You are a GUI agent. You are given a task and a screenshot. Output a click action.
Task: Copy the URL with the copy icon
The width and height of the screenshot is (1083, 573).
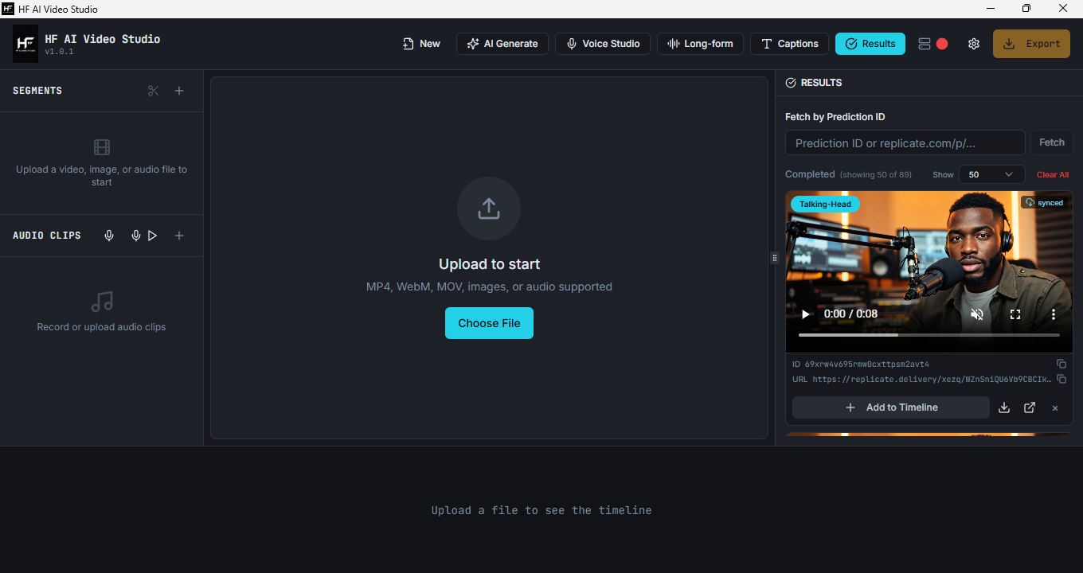[1061, 380]
